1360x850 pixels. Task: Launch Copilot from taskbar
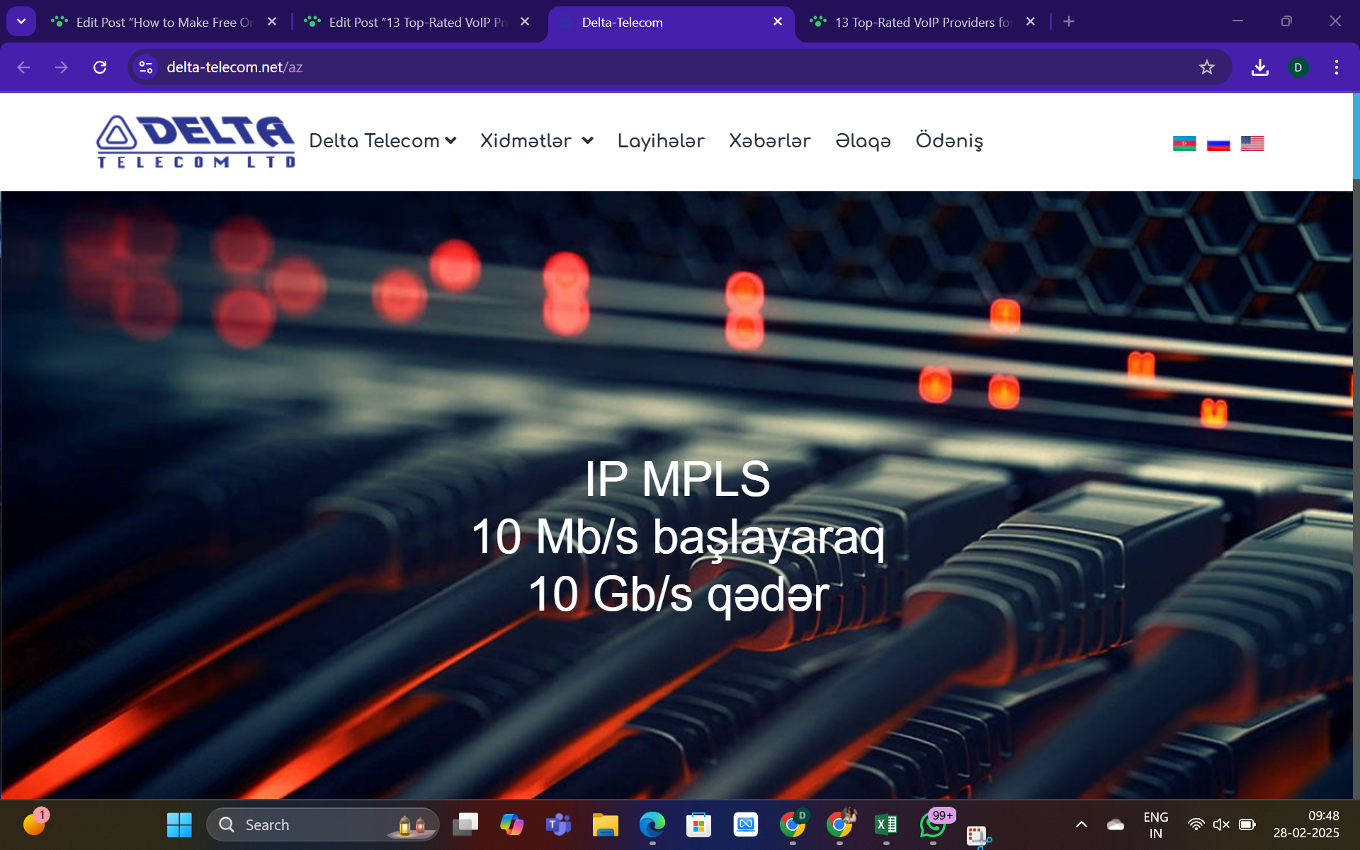click(512, 824)
